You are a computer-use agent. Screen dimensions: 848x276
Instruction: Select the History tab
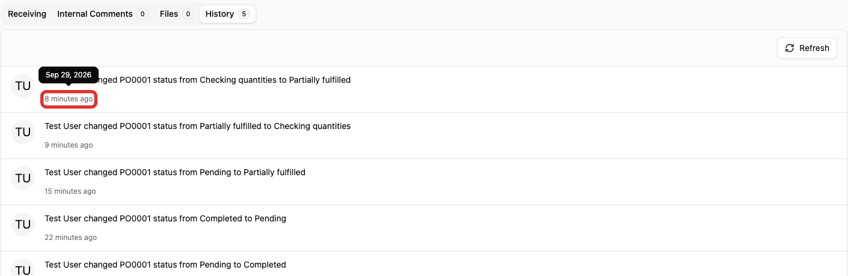click(227, 14)
